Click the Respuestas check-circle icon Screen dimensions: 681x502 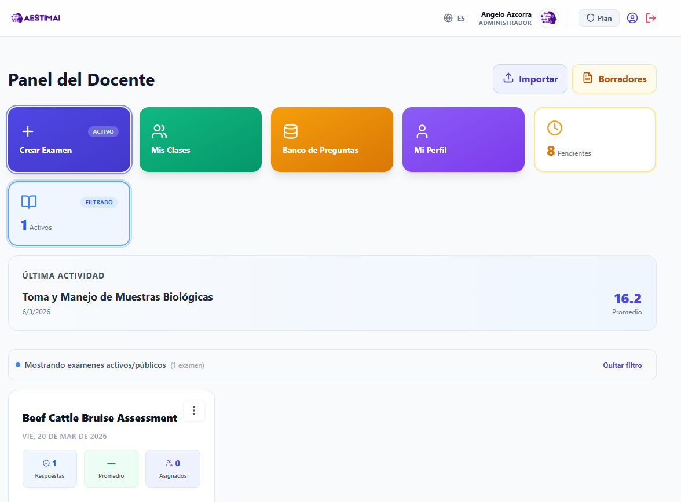pos(46,463)
